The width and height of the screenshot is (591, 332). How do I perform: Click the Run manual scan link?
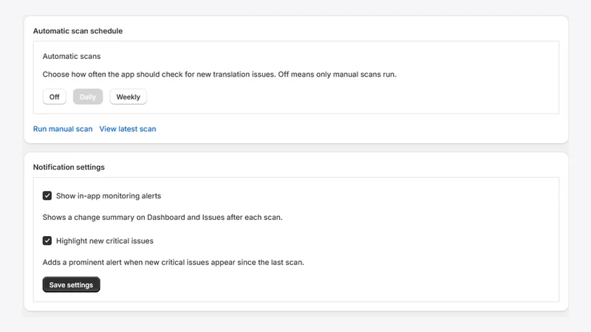point(63,128)
